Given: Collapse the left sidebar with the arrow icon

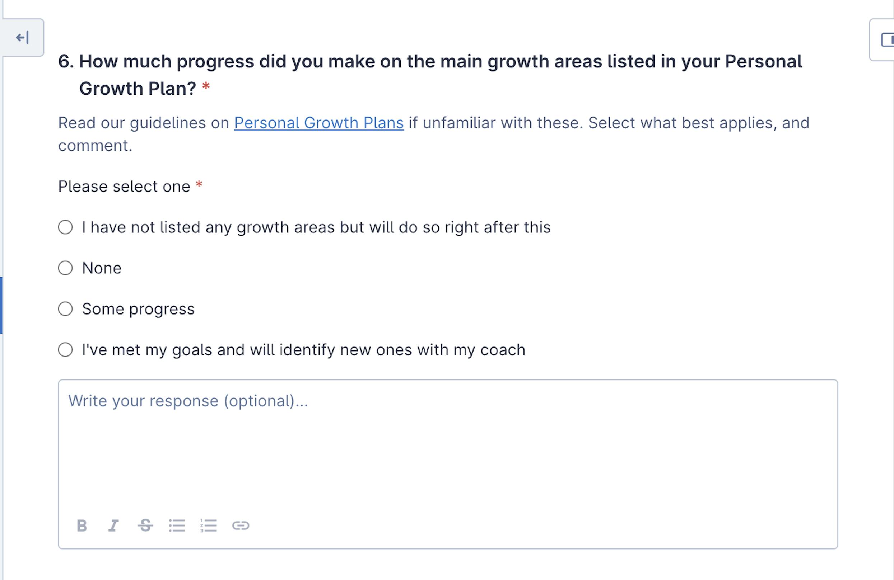Looking at the screenshot, I should (x=22, y=38).
